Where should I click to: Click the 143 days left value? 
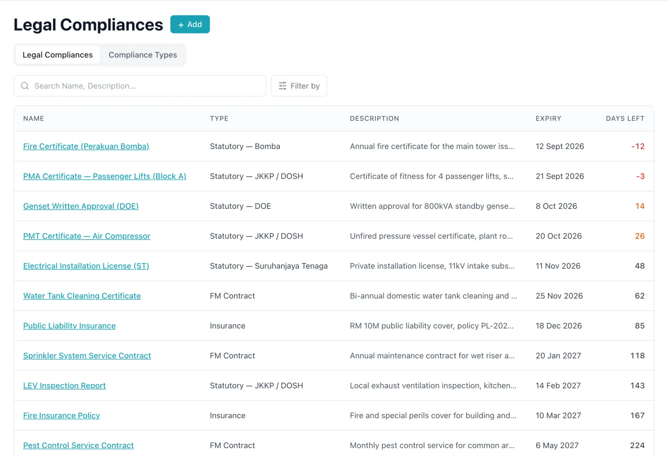coord(638,385)
